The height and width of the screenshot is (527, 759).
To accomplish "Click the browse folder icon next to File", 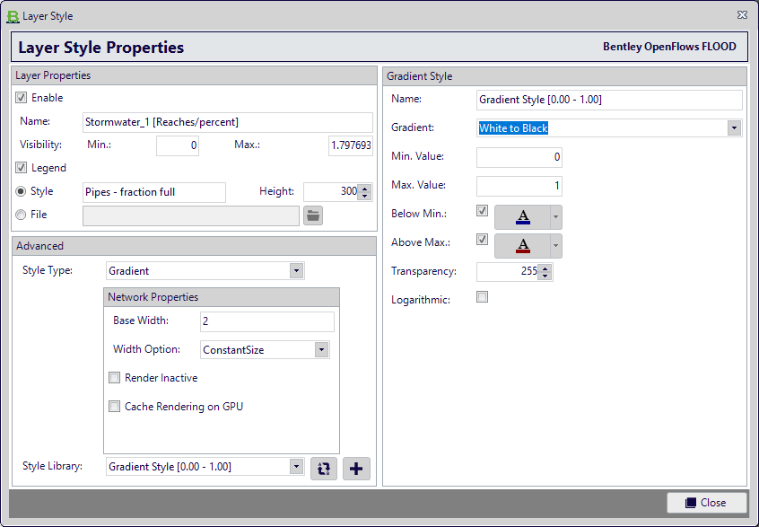I will click(313, 216).
